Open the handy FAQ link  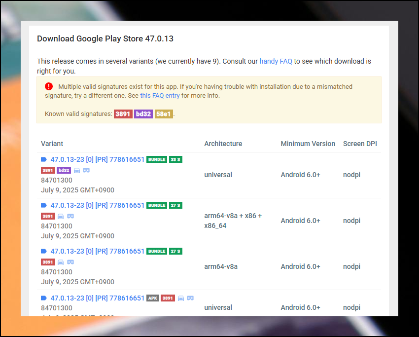tap(276, 61)
